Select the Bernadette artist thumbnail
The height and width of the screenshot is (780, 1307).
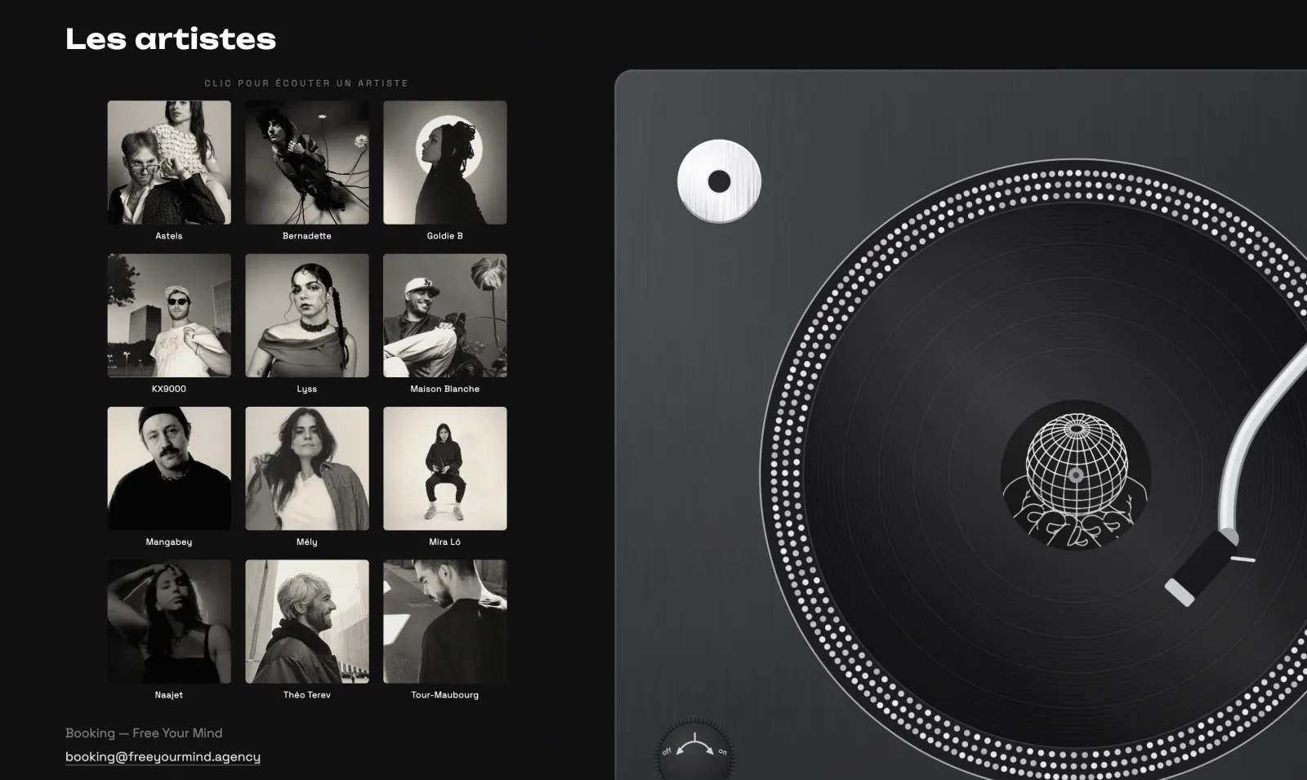pyautogui.click(x=307, y=163)
